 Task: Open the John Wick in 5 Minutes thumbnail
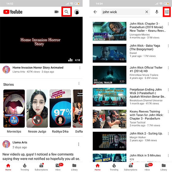pos(109,158)
